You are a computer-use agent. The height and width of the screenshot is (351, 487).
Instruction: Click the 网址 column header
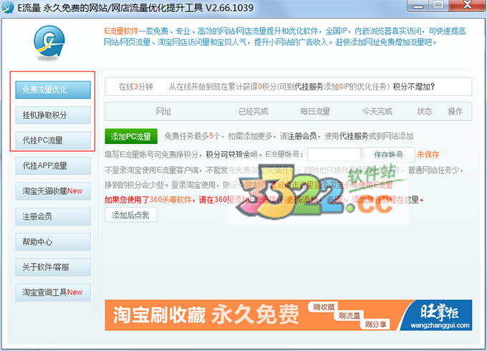coord(164,111)
